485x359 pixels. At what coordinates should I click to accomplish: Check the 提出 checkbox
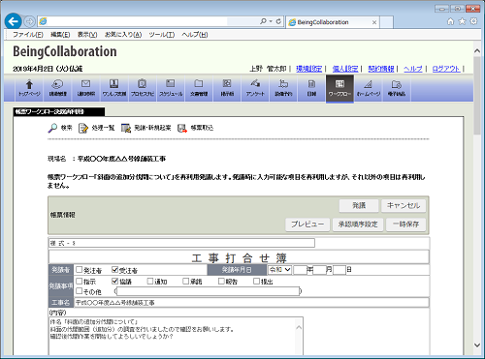click(x=256, y=281)
